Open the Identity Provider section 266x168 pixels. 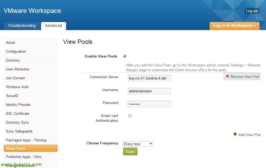click(x=31, y=105)
